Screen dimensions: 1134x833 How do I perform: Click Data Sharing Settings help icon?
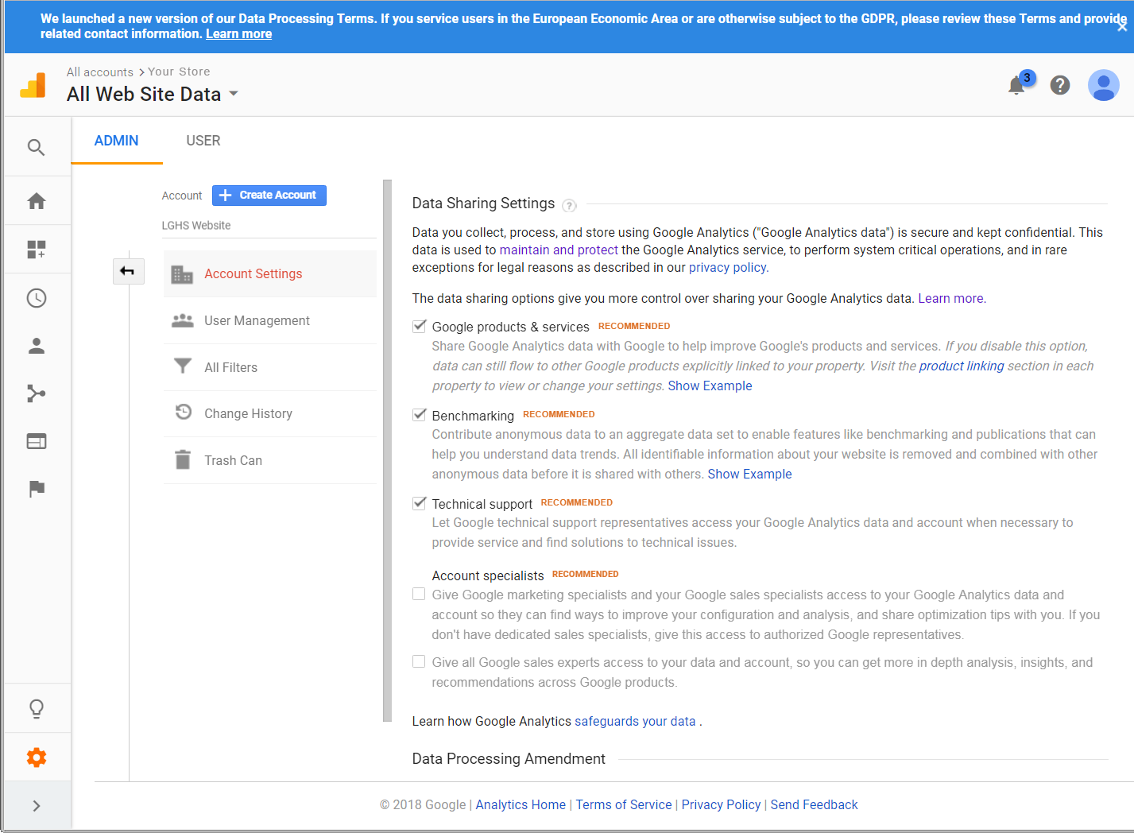(569, 206)
